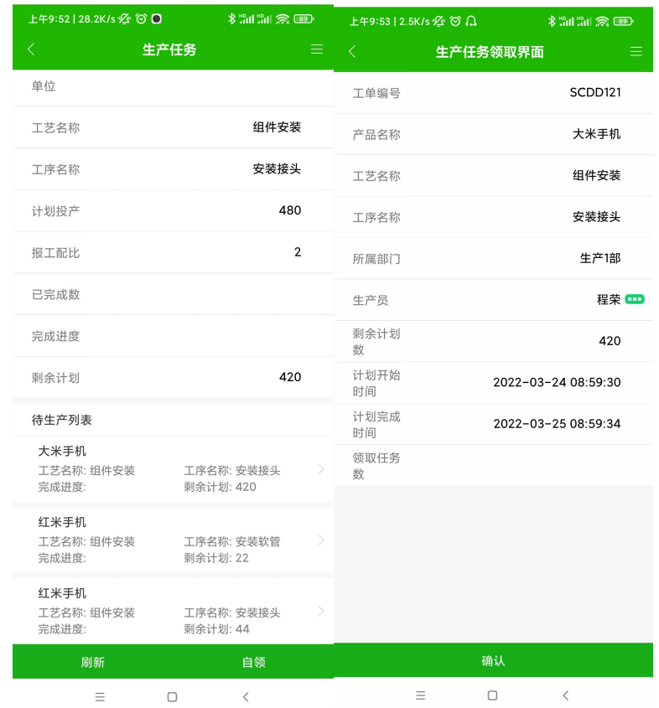Tap Android recents icon under 生产任务 screen

[100, 697]
